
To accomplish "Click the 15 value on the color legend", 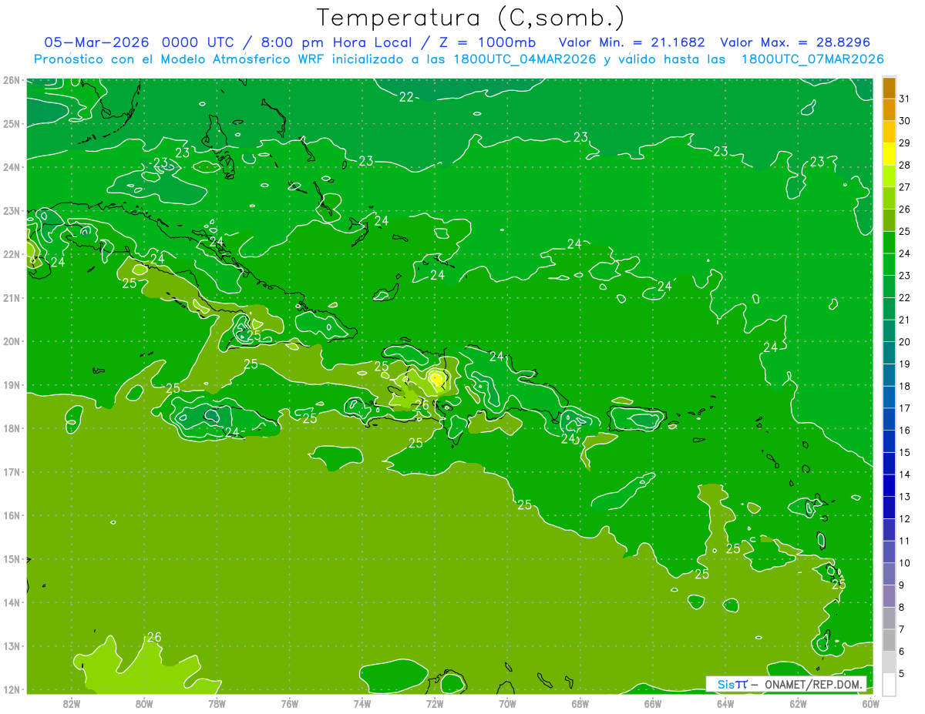I will tap(905, 452).
